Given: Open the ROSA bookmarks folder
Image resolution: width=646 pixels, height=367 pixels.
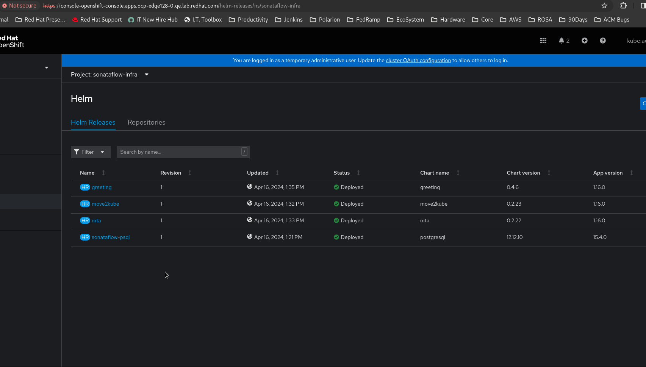Looking at the screenshot, I should click(540, 20).
